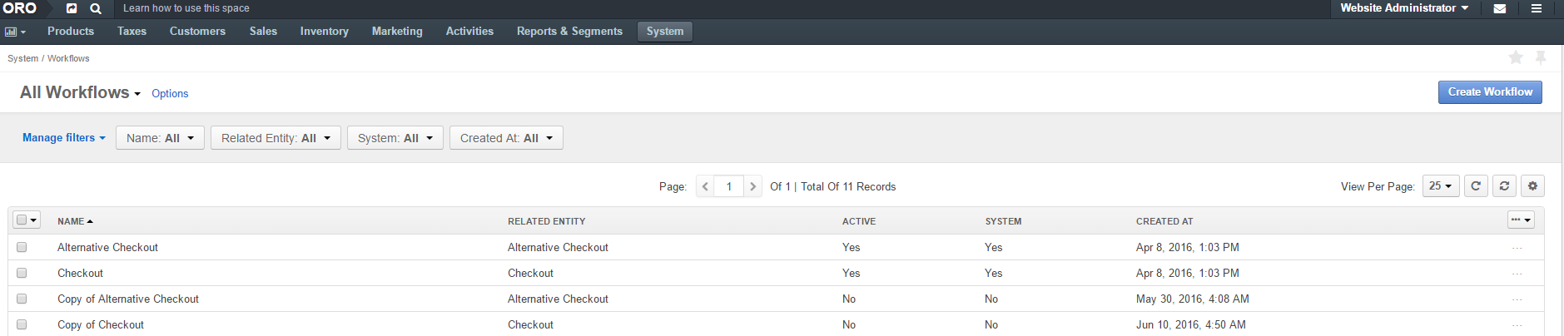
Task: Go to next page arrow
Action: click(x=752, y=186)
